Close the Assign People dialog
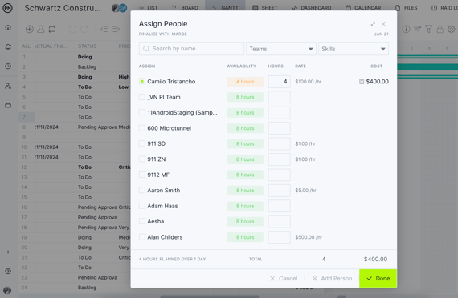The image size is (458, 298). 383,24
